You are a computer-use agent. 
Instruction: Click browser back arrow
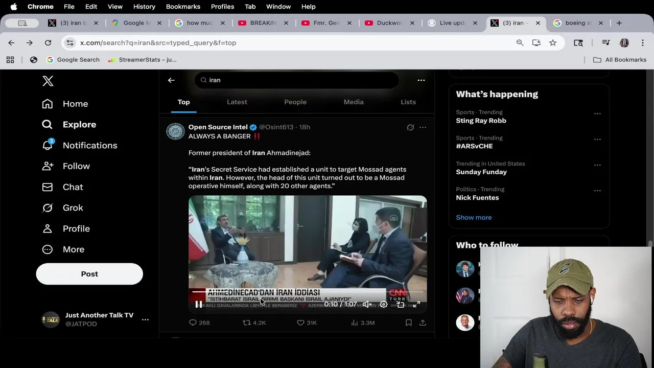pos(11,43)
